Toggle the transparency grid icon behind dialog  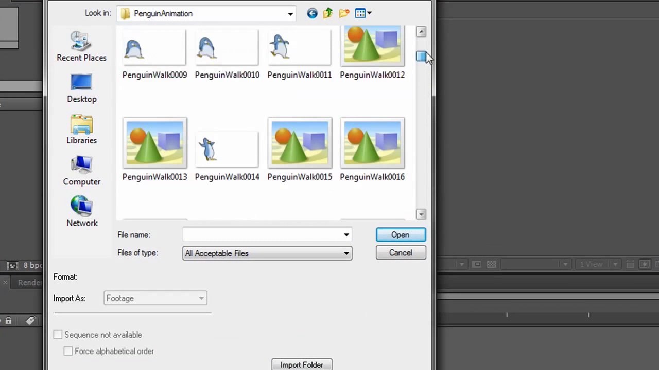[492, 264]
